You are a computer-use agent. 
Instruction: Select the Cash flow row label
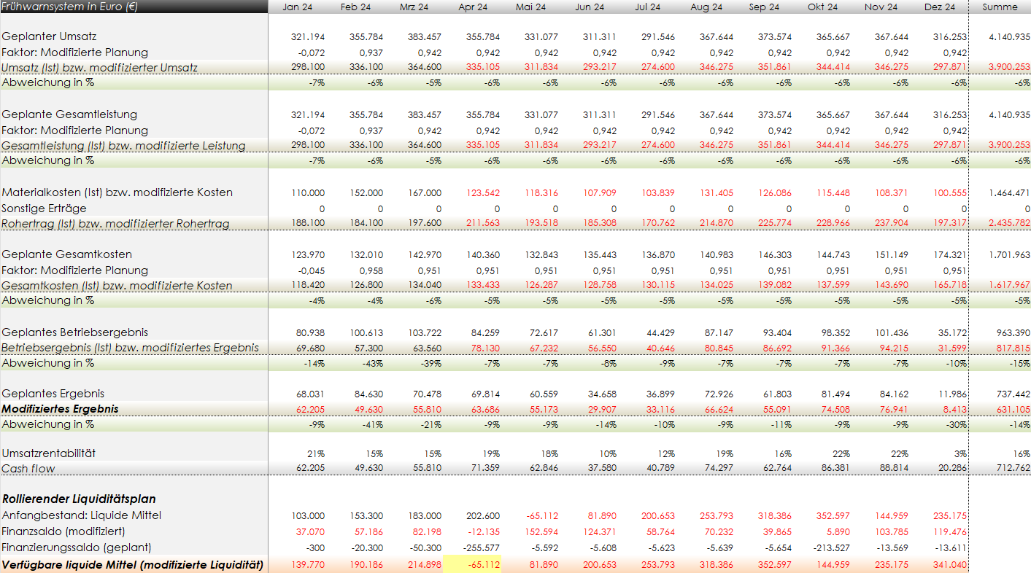coord(28,469)
